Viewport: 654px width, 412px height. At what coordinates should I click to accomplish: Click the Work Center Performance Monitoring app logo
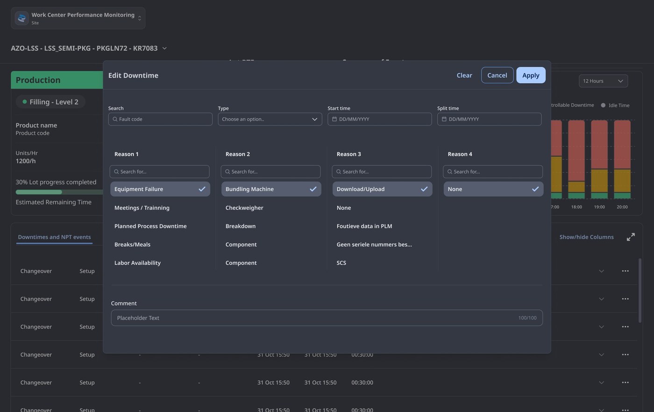(21, 18)
